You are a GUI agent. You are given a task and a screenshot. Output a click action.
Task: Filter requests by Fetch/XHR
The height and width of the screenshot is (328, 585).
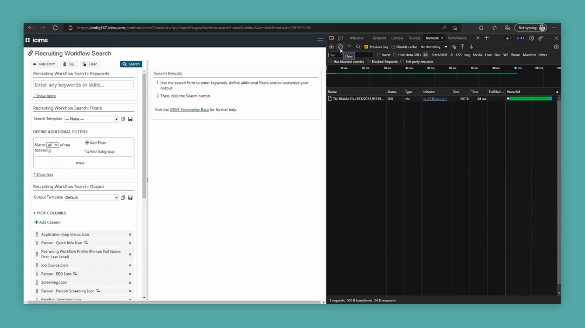439,55
